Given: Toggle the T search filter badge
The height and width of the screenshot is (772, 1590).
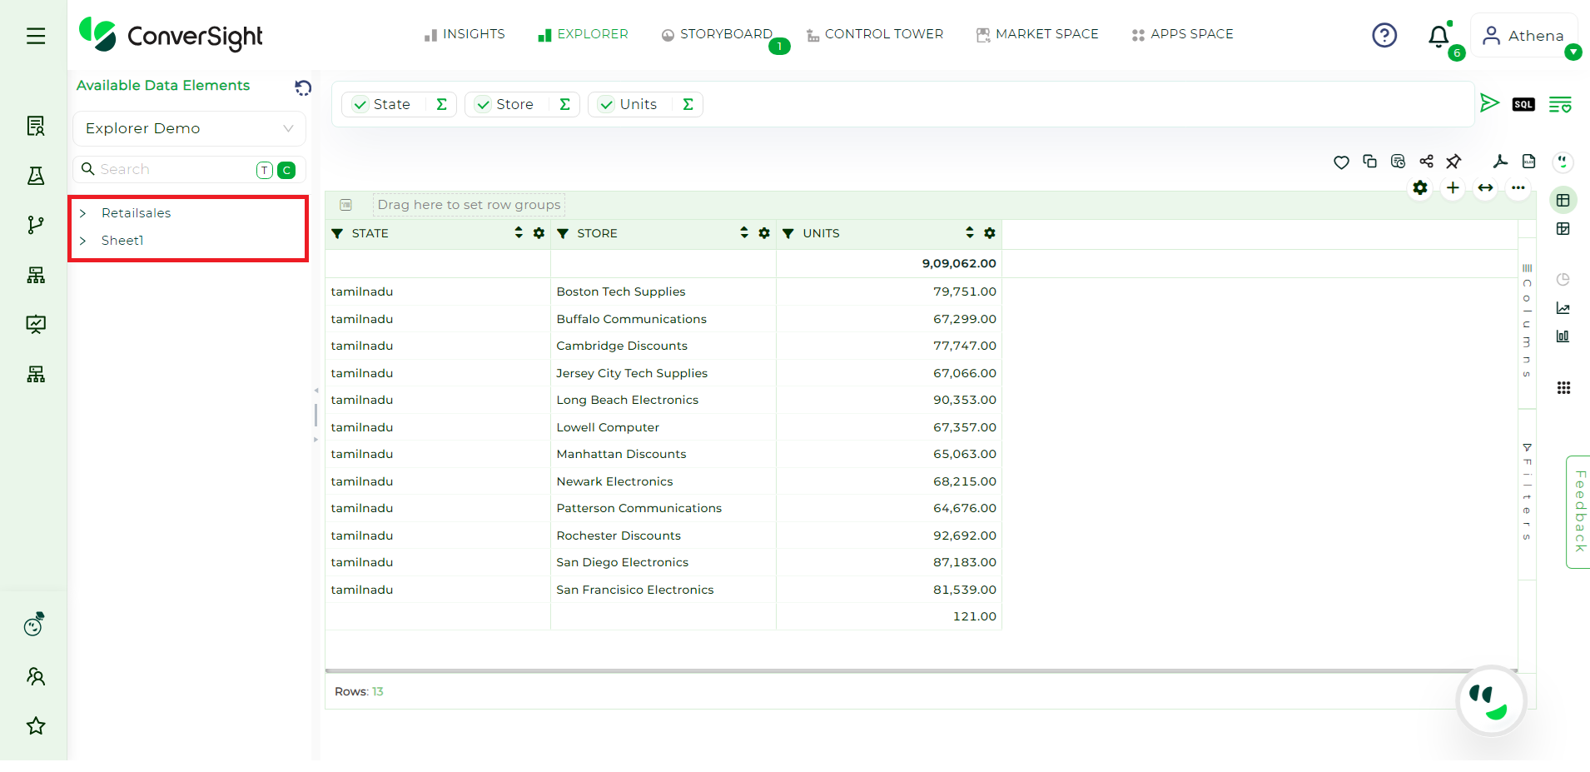Looking at the screenshot, I should (x=264, y=170).
